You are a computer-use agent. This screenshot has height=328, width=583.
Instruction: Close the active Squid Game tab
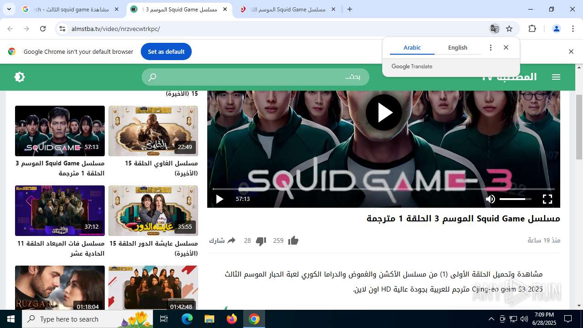tap(225, 9)
